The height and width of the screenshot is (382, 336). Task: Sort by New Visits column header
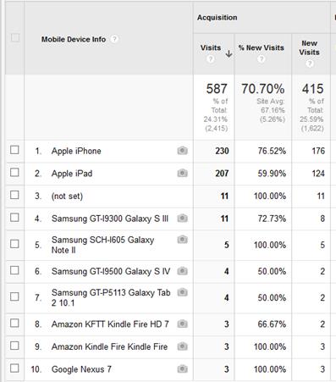pos(310,47)
